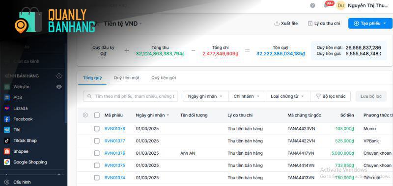The width and height of the screenshot is (393, 186).
Task: Click the TANA4417VN document code
Action: coord(301,153)
